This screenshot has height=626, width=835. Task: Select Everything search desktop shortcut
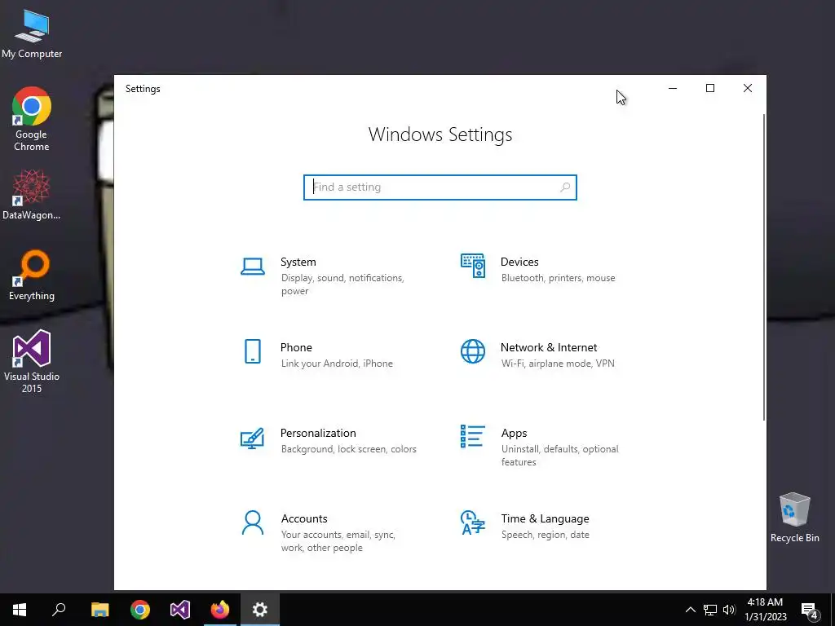[32, 276]
